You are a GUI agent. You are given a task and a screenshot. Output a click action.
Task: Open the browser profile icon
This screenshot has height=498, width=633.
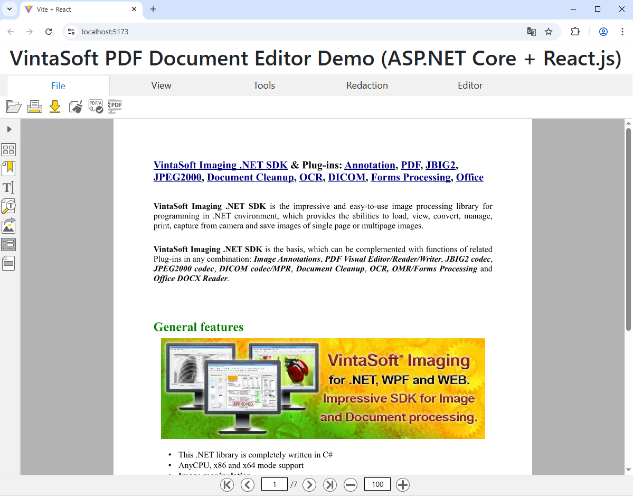click(x=603, y=32)
